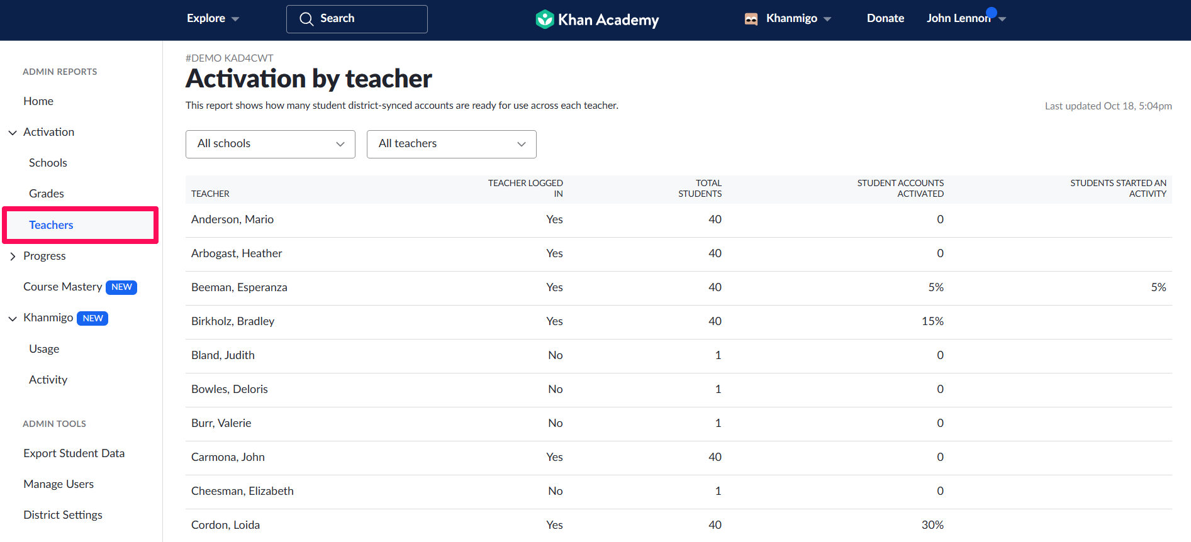Viewport: 1191px width, 542px height.
Task: Open District Settings
Action: click(x=63, y=515)
